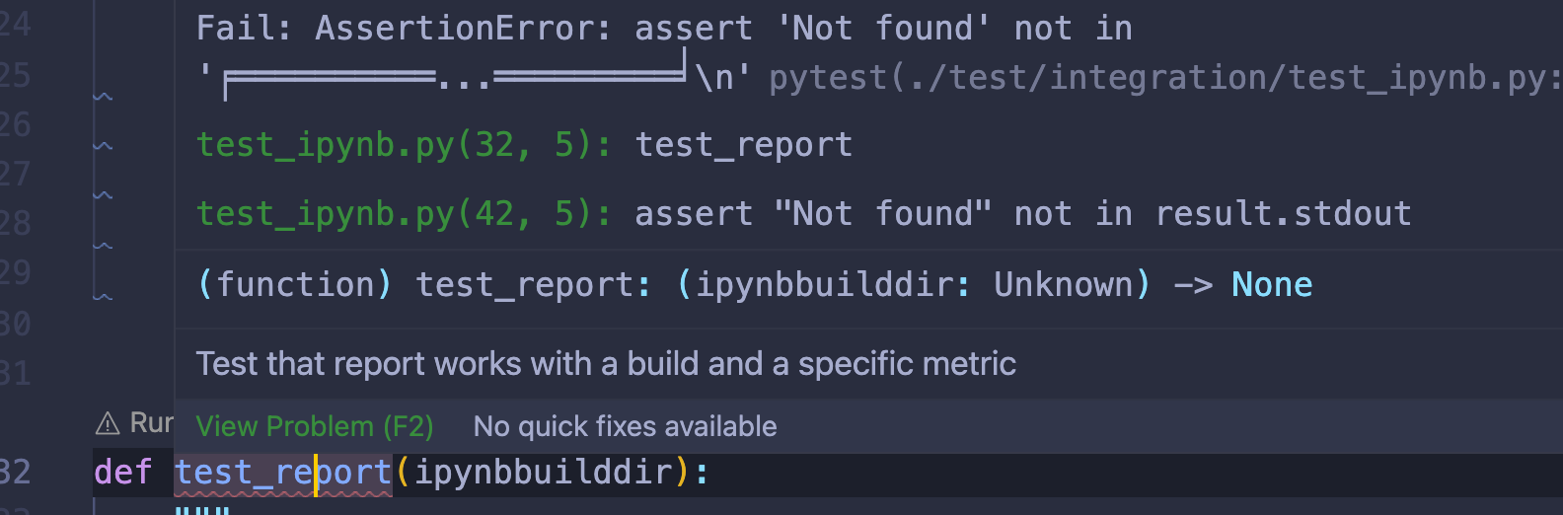Image resolution: width=1563 pixels, height=515 pixels.
Task: Click the 'No quick fixes available' label
Action: [625, 426]
